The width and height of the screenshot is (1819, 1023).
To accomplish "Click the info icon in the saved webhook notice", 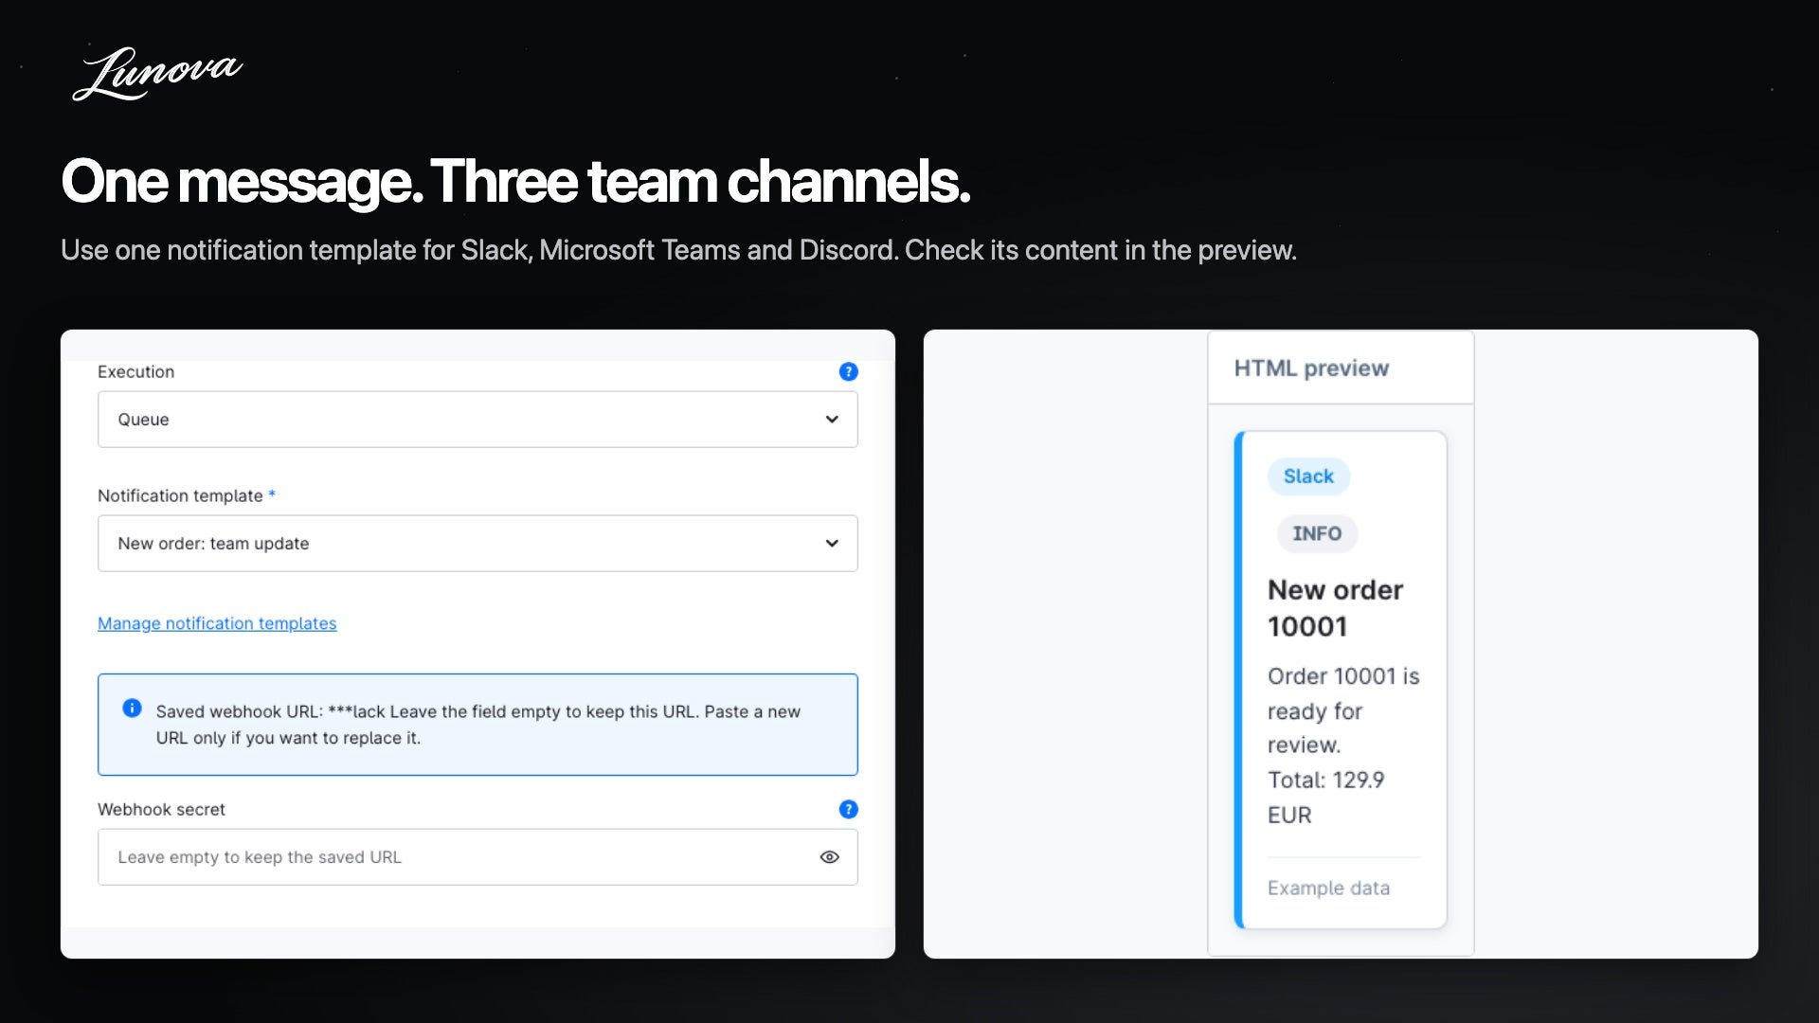I will [132, 709].
